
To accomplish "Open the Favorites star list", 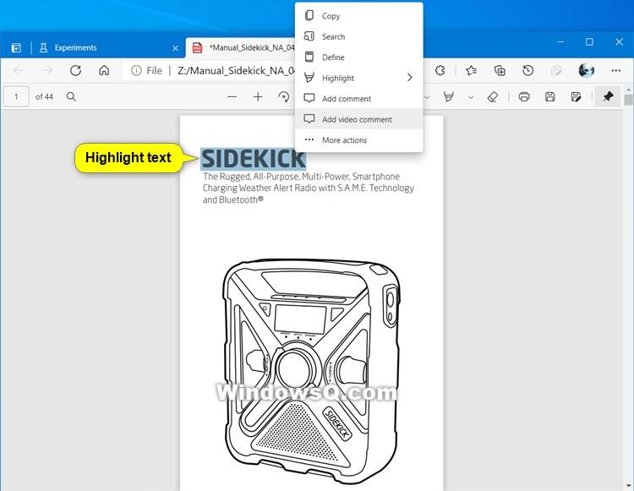I will (471, 71).
